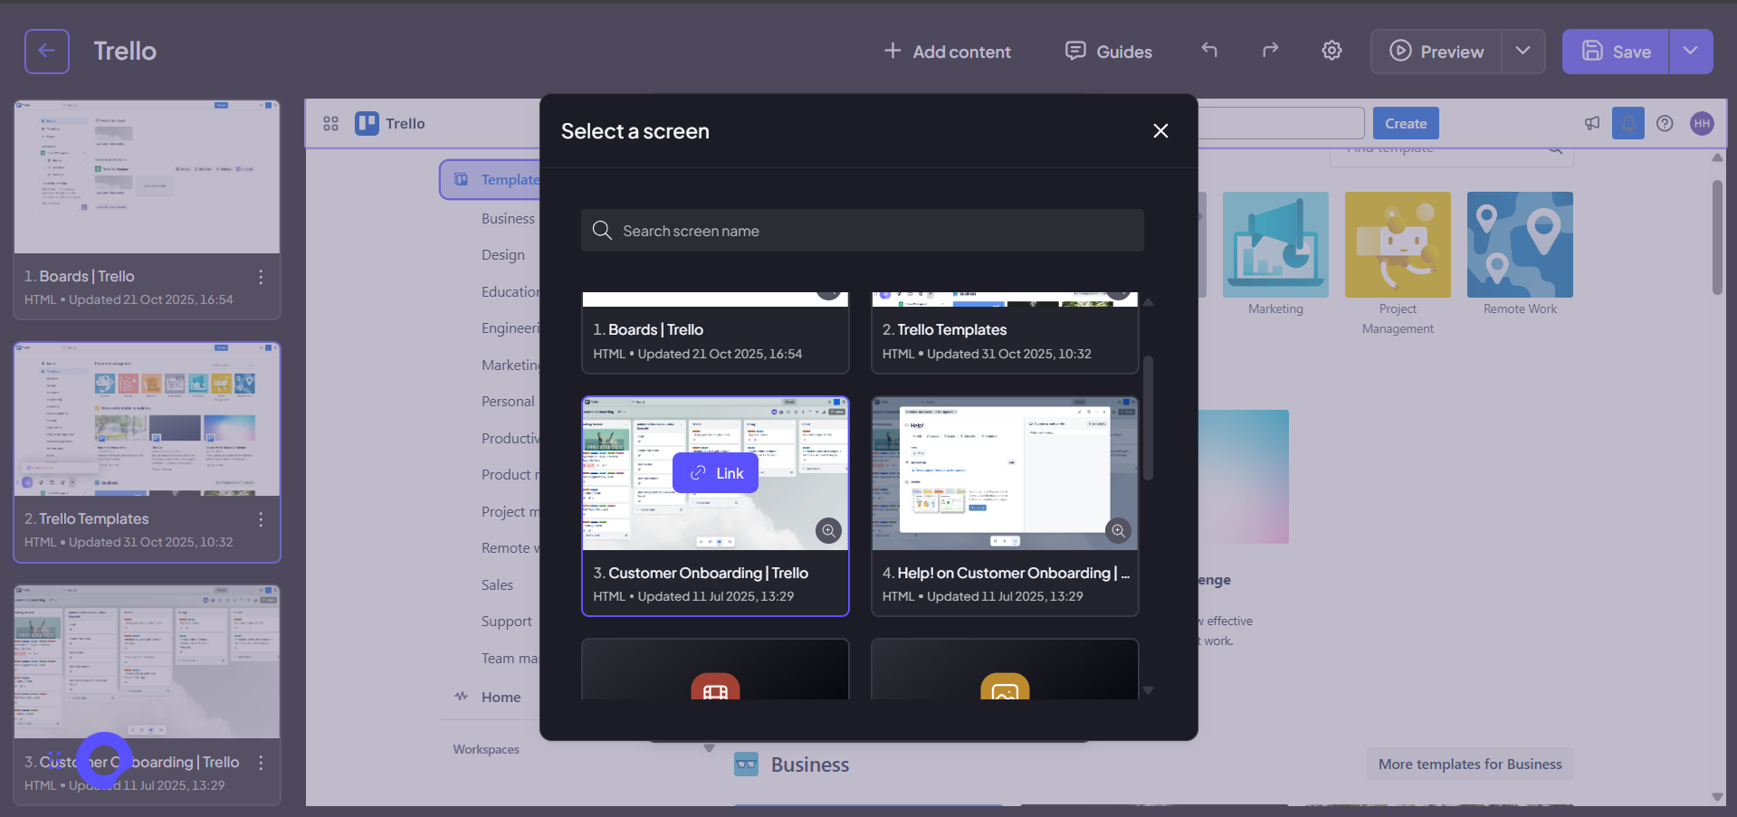Click the apps grid icon in Trello header
This screenshot has height=817, width=1737.
pos(330,123)
